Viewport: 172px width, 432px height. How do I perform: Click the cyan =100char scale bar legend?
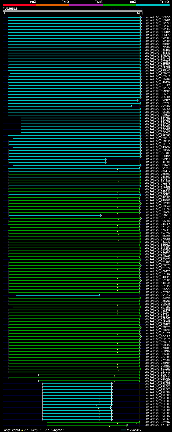124,430
